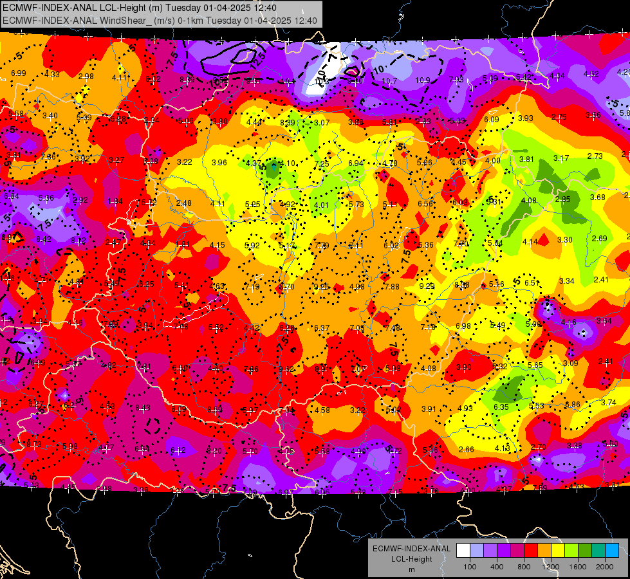Click the 6.37 data value
Image resolution: width=630 pixels, height=579 pixels.
321,328
